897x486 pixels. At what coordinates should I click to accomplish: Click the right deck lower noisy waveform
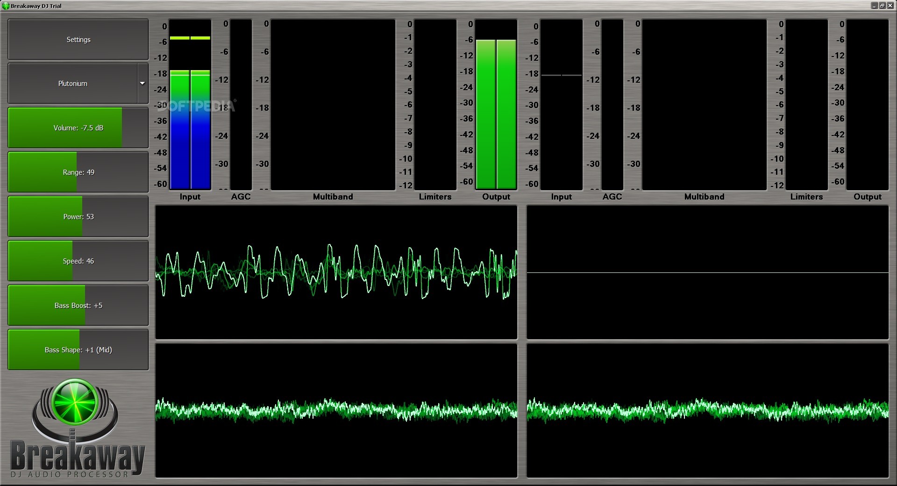(x=707, y=410)
